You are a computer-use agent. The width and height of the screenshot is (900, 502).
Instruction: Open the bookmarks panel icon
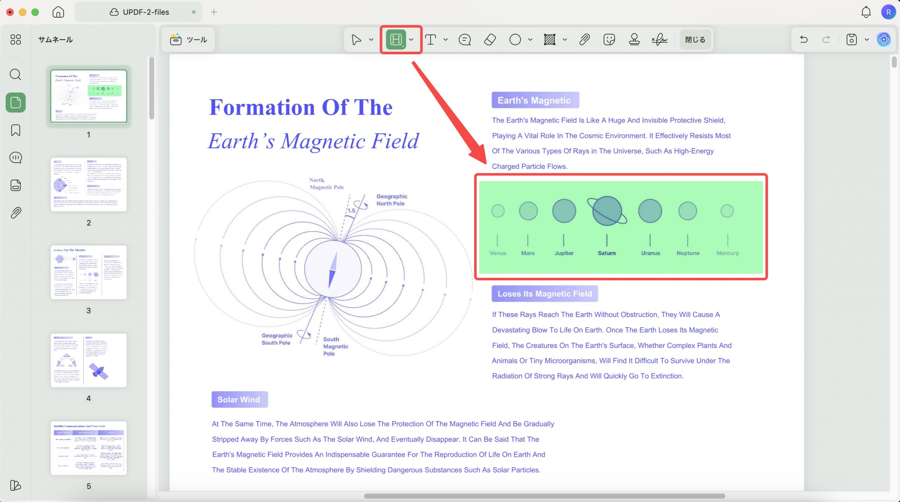coord(15,130)
